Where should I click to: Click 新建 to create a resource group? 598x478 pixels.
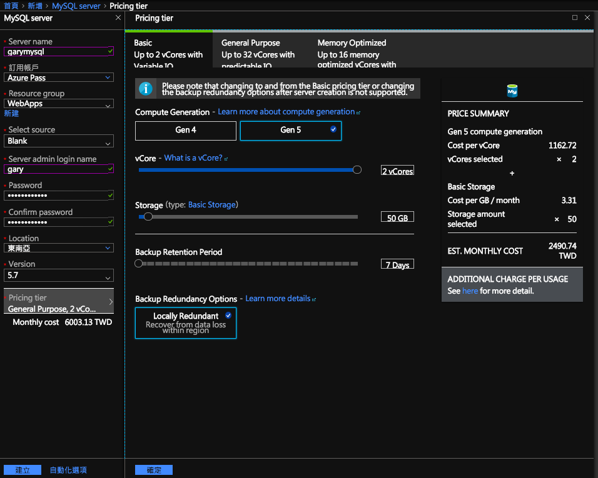point(11,113)
